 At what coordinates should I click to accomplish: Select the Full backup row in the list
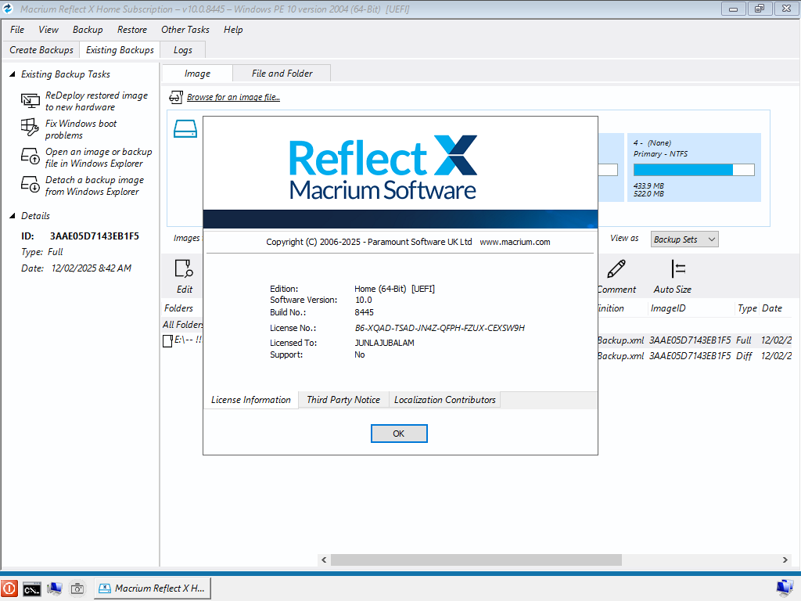coord(695,340)
